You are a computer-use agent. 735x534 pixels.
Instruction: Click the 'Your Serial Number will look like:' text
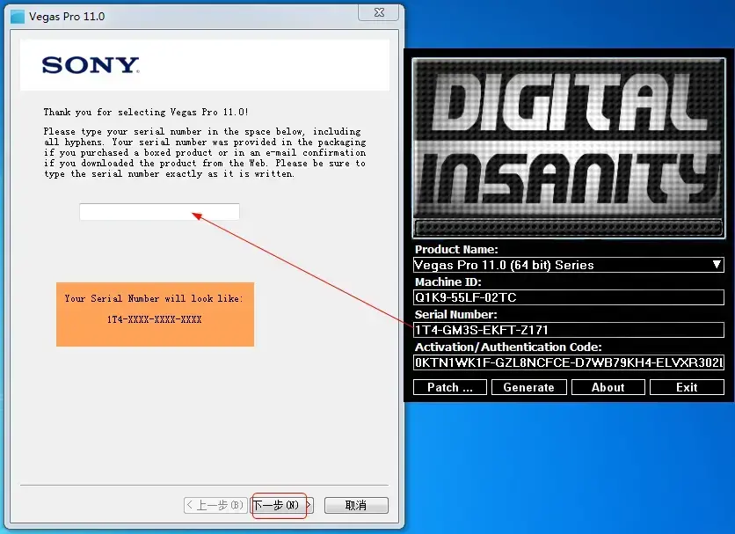154,298
